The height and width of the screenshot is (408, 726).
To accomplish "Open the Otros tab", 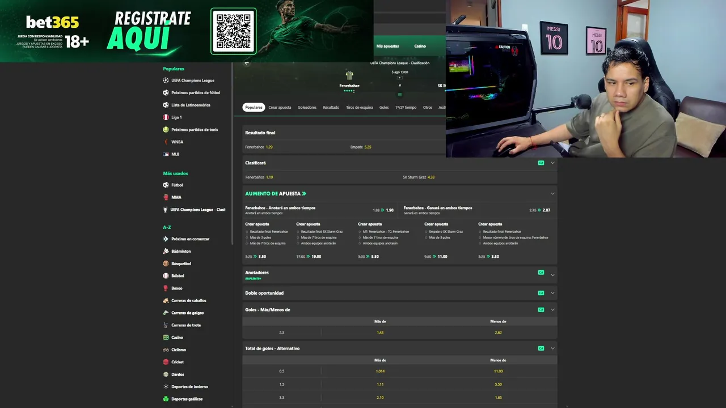I will 428,107.
